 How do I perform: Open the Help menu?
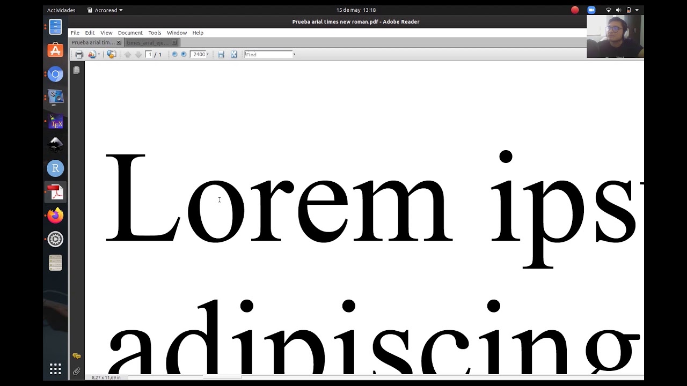pyautogui.click(x=198, y=33)
